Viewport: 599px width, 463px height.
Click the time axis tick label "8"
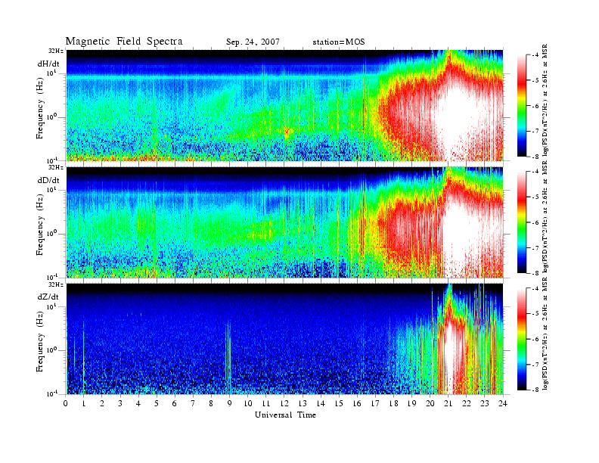click(211, 403)
